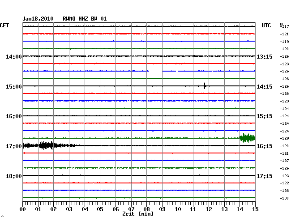Select minute label 03 on time axis
291x221 pixels.
[x=69, y=209]
